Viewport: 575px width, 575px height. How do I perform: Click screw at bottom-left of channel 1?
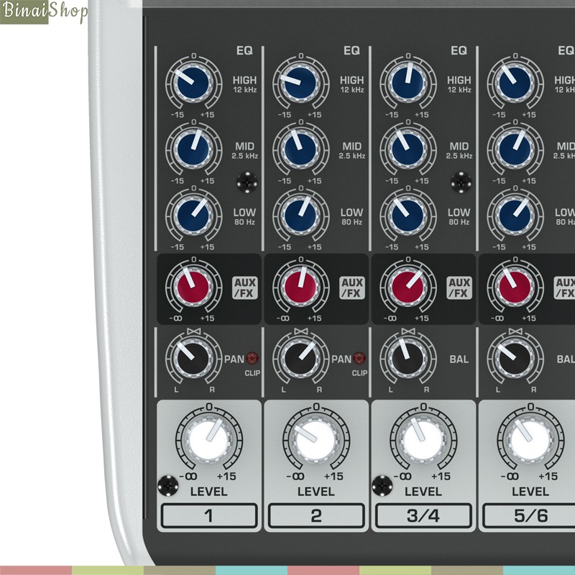coord(167,485)
